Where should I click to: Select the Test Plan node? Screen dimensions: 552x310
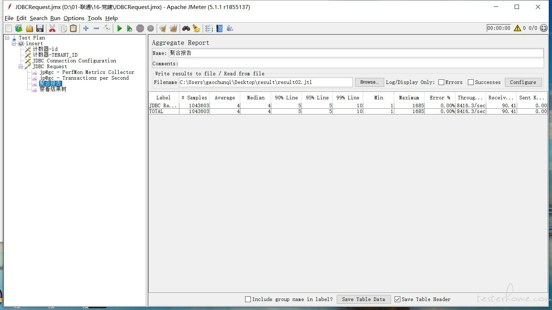click(x=32, y=38)
